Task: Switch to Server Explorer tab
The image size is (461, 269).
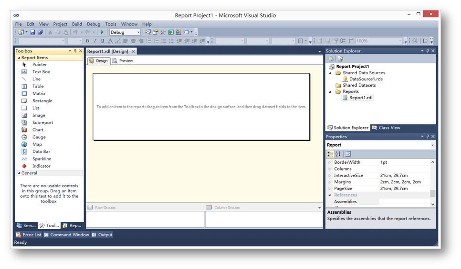Action: 26,225
